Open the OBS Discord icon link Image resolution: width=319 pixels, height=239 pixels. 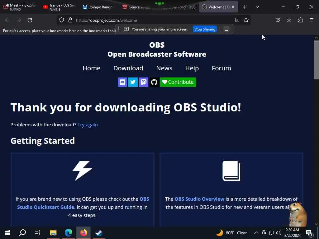pos(122,82)
